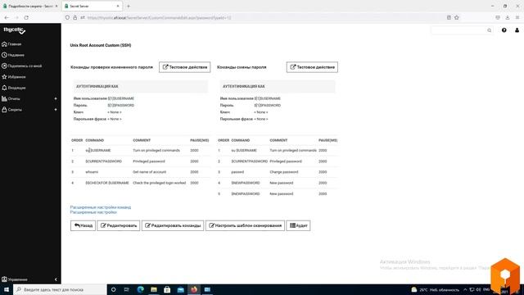
Task: Click the audit button
Action: 298,225
